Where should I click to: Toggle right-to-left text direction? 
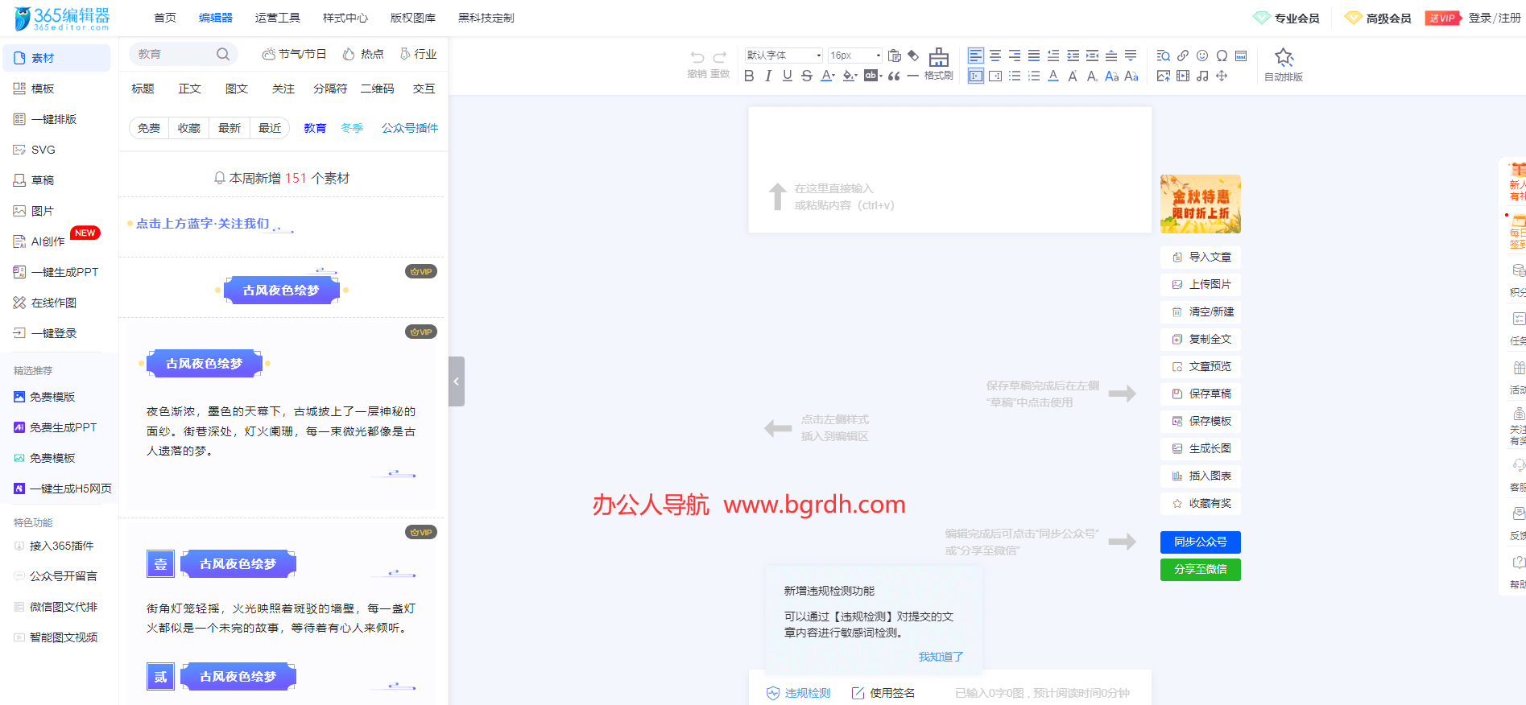coord(995,76)
